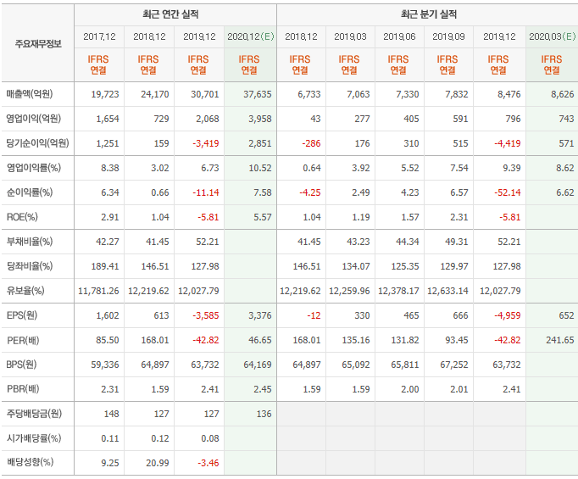578x479 pixels.
Task: Click the operating profit value 1,654
Action: (x=108, y=119)
